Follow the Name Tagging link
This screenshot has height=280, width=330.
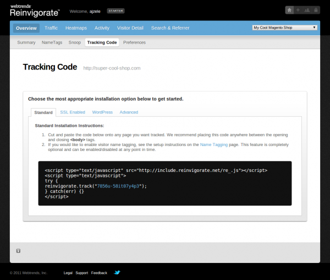pos(214,144)
